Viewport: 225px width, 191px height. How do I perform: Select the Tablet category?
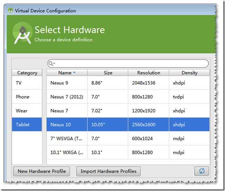[27, 124]
